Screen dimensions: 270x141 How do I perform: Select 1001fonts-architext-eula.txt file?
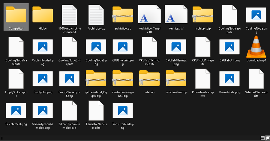[69, 19]
